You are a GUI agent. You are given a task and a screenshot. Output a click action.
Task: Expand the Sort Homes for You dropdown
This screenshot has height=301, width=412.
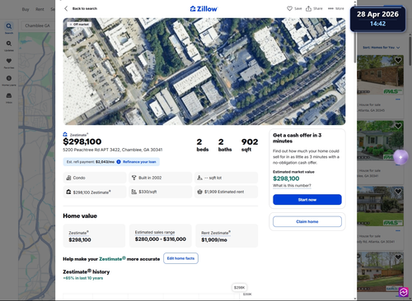pos(382,48)
